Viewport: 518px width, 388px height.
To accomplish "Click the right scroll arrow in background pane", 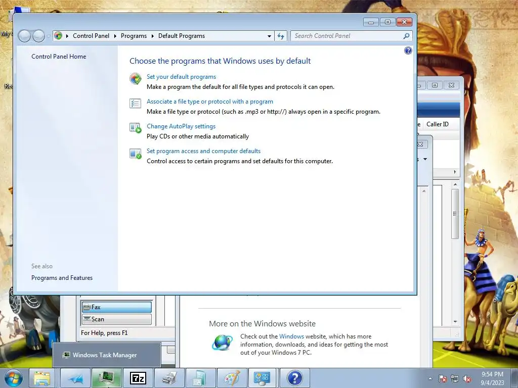I will (x=455, y=172).
